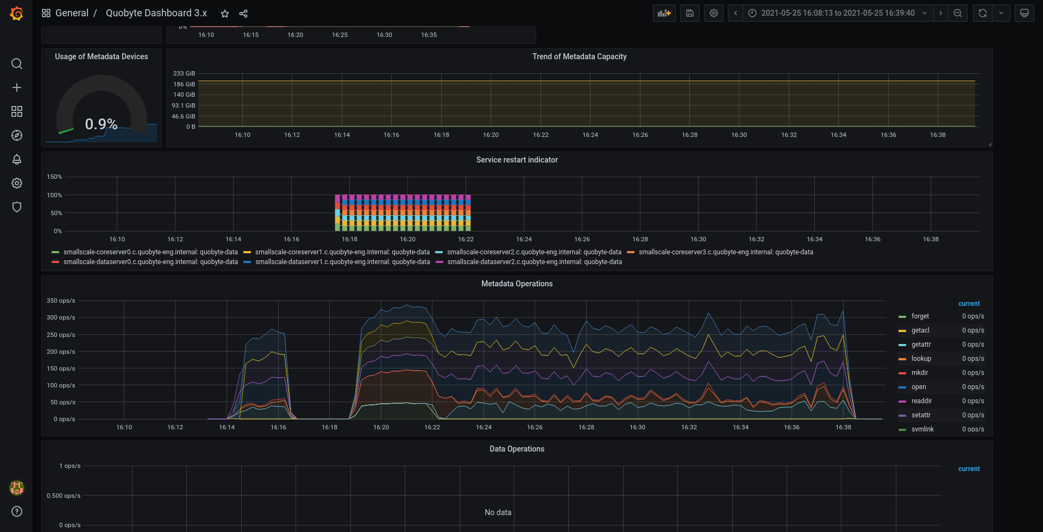The height and width of the screenshot is (532, 1043).
Task: Open the time range picker dropdown
Action: (x=838, y=13)
